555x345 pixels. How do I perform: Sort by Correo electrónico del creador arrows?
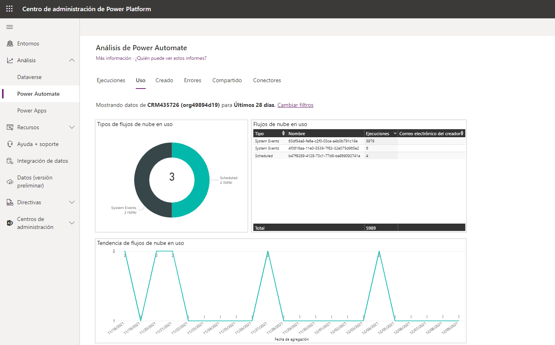[x=462, y=134]
